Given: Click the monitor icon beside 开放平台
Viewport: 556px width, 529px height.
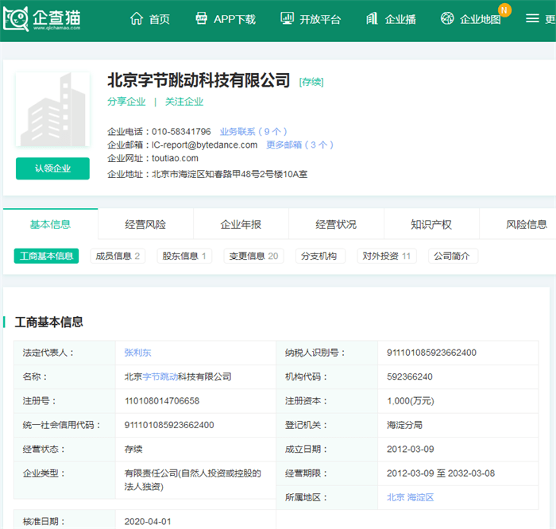Looking at the screenshot, I should coord(287,18).
